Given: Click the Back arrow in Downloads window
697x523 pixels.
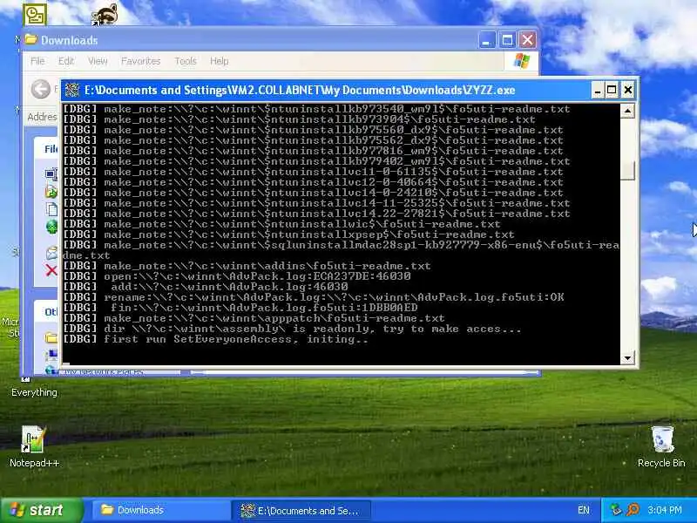Looking at the screenshot, I should coord(40,89).
